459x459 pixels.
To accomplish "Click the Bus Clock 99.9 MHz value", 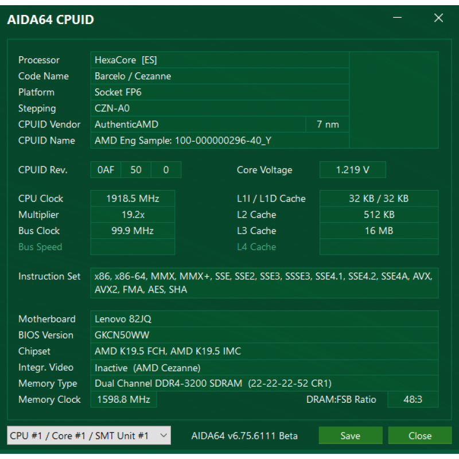I will [133, 231].
